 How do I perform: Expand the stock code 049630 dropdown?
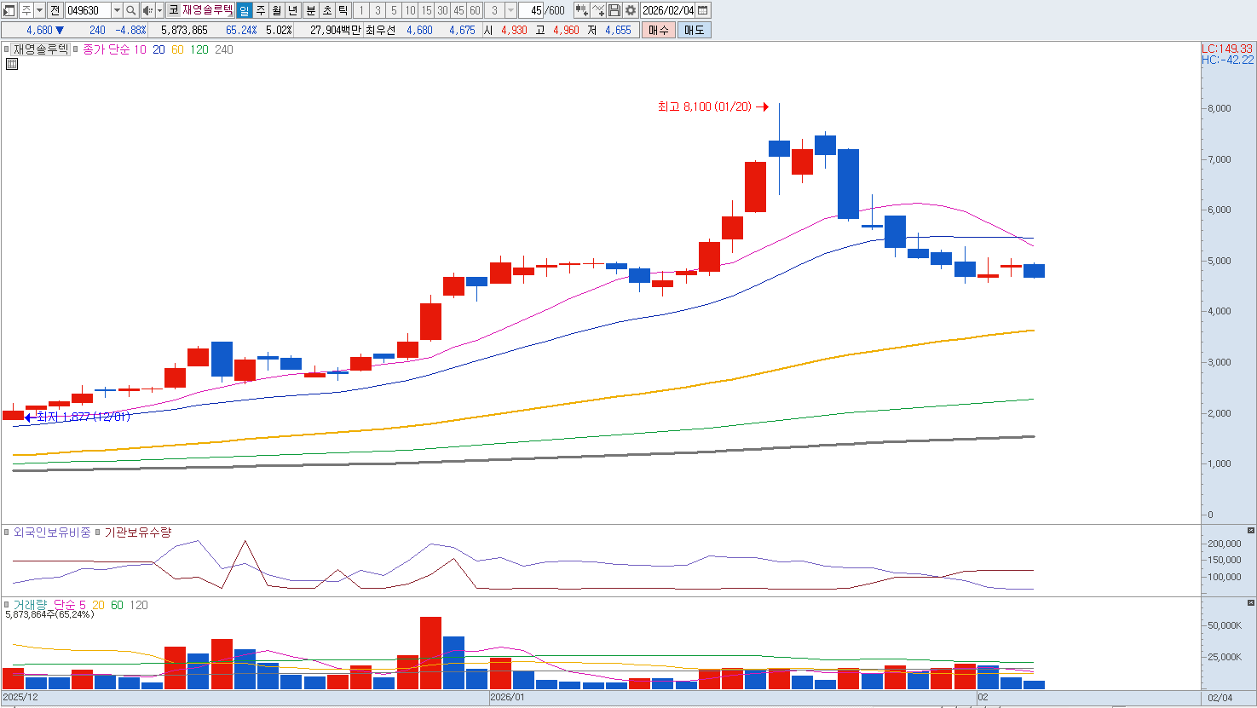pyautogui.click(x=117, y=10)
